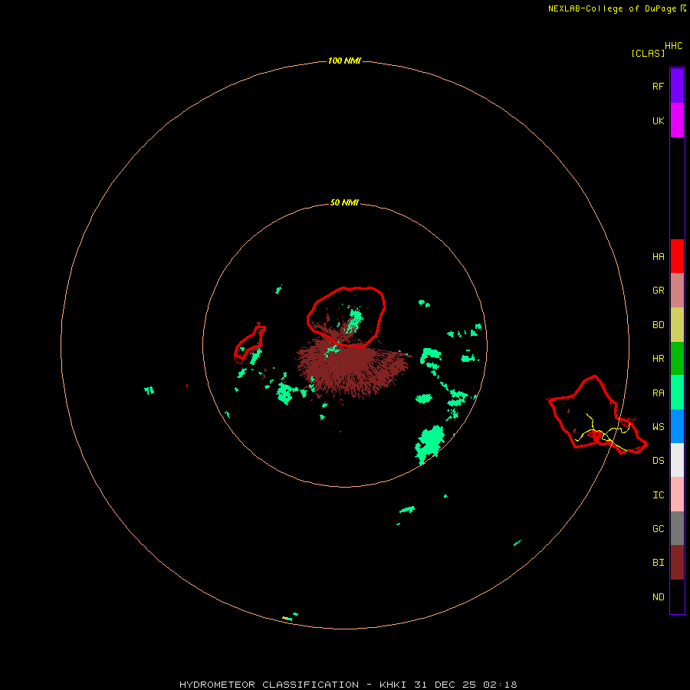
Task: Select the GC gray legend swatch
Action: coord(677,528)
